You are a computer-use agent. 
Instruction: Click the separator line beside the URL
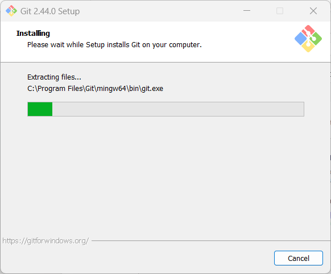(x=211, y=240)
